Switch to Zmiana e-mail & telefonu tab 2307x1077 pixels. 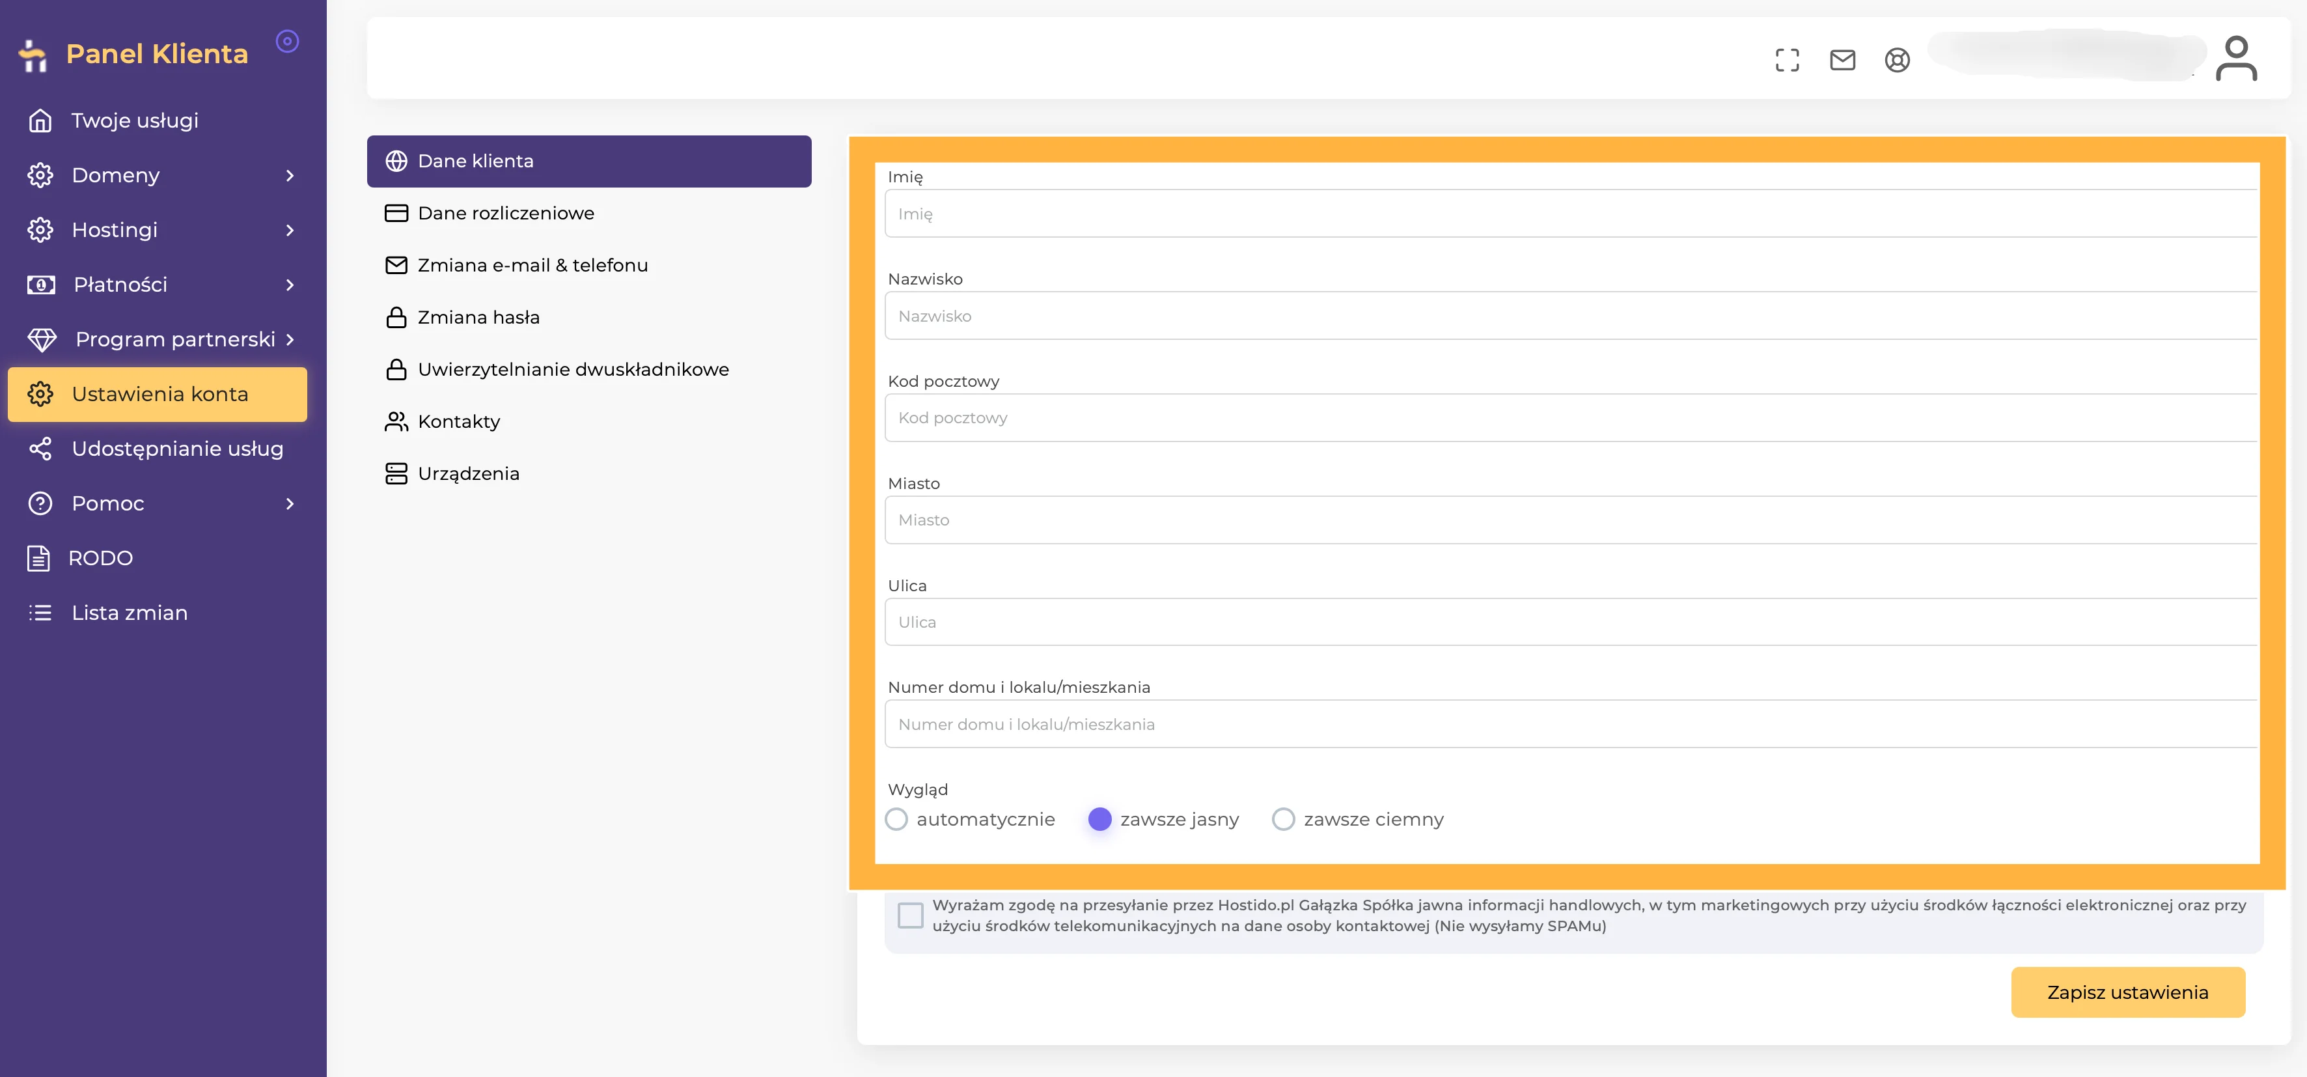click(589, 265)
